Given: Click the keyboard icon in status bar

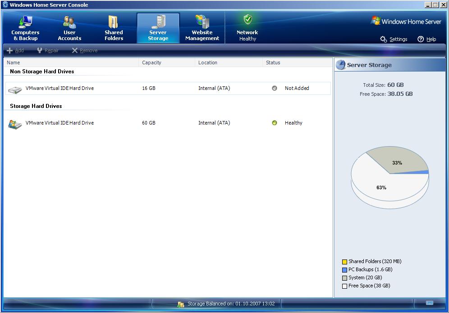Looking at the screenshot, I should point(430,303).
